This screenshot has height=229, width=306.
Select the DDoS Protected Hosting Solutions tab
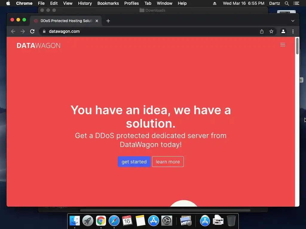tap(66, 21)
